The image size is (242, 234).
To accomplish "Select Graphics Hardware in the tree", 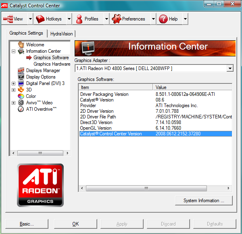I will point(52,64).
